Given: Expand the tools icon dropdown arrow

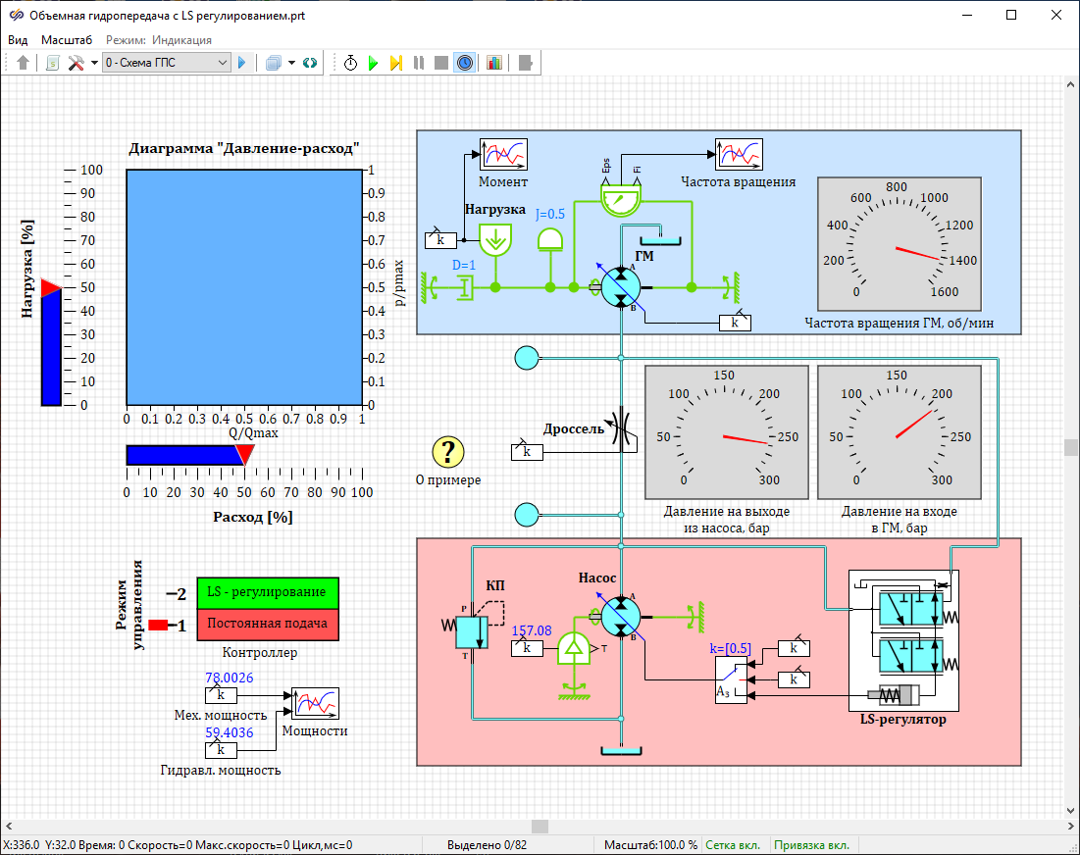Looking at the screenshot, I should pos(94,63).
